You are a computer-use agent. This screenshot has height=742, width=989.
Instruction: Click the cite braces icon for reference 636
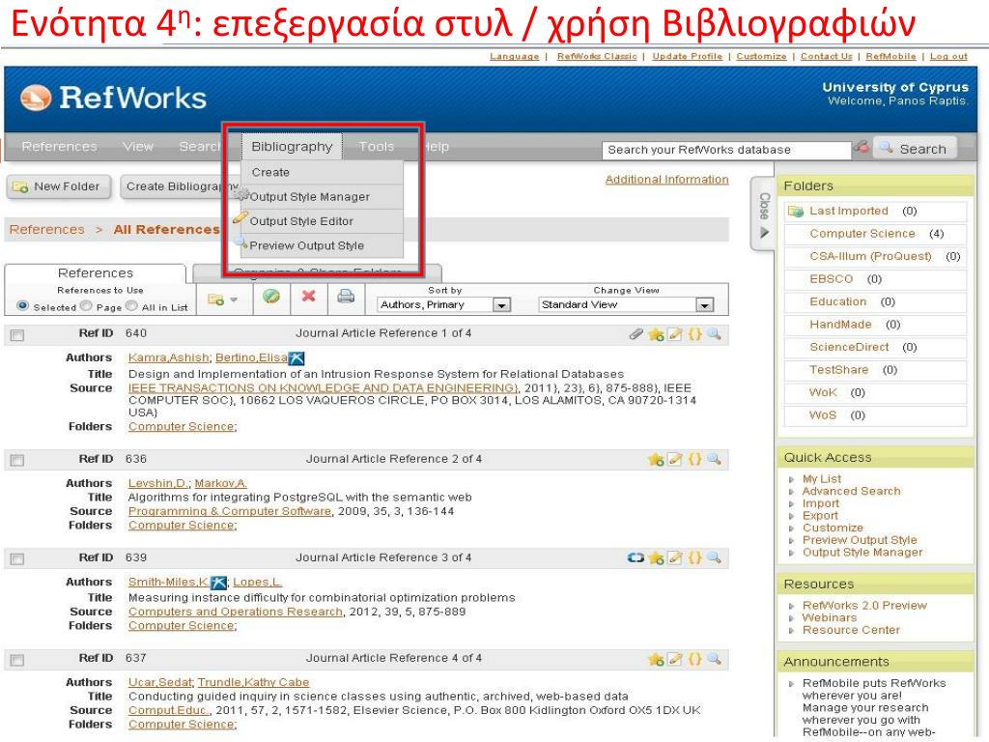coord(694,459)
